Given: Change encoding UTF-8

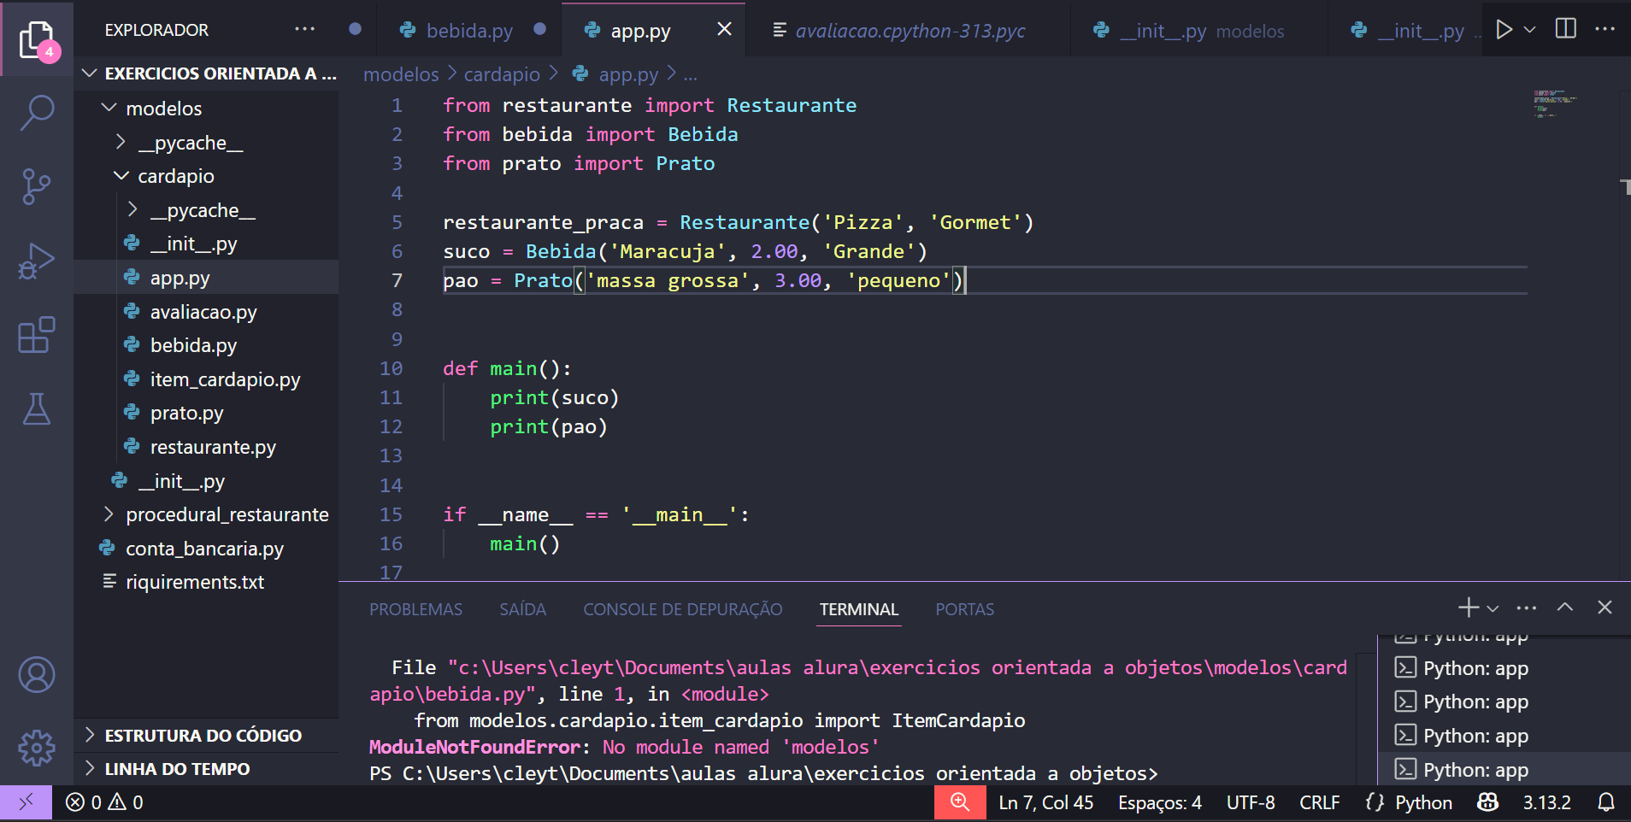Looking at the screenshot, I should click(1251, 802).
